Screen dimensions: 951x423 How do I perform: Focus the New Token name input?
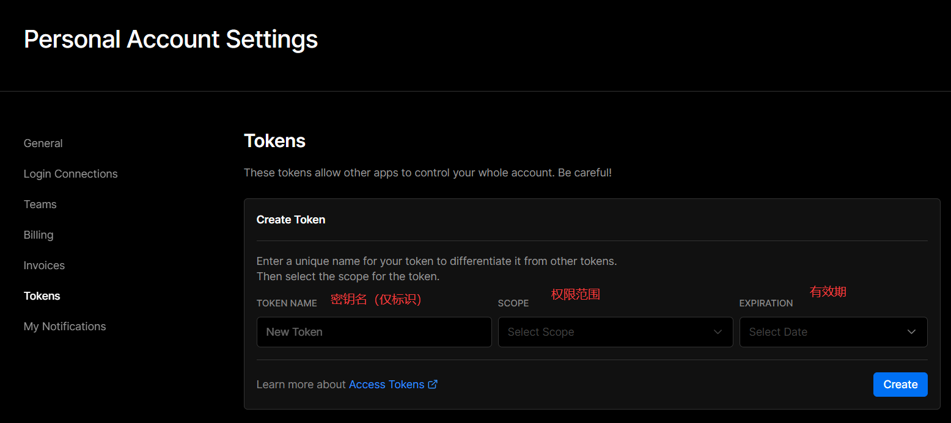coord(374,332)
